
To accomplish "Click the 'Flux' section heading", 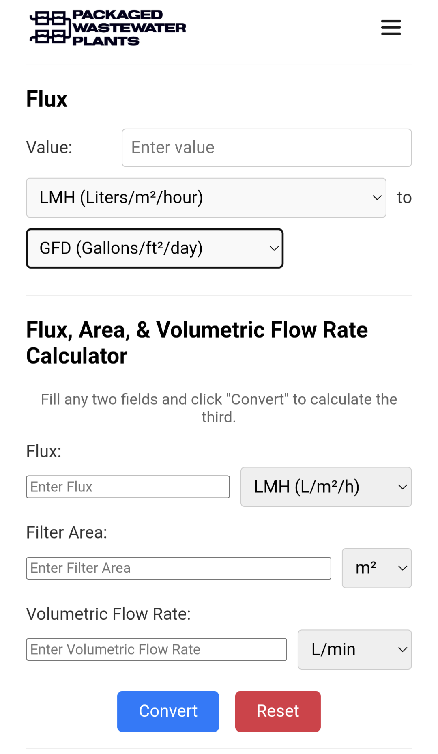I will tap(47, 99).
